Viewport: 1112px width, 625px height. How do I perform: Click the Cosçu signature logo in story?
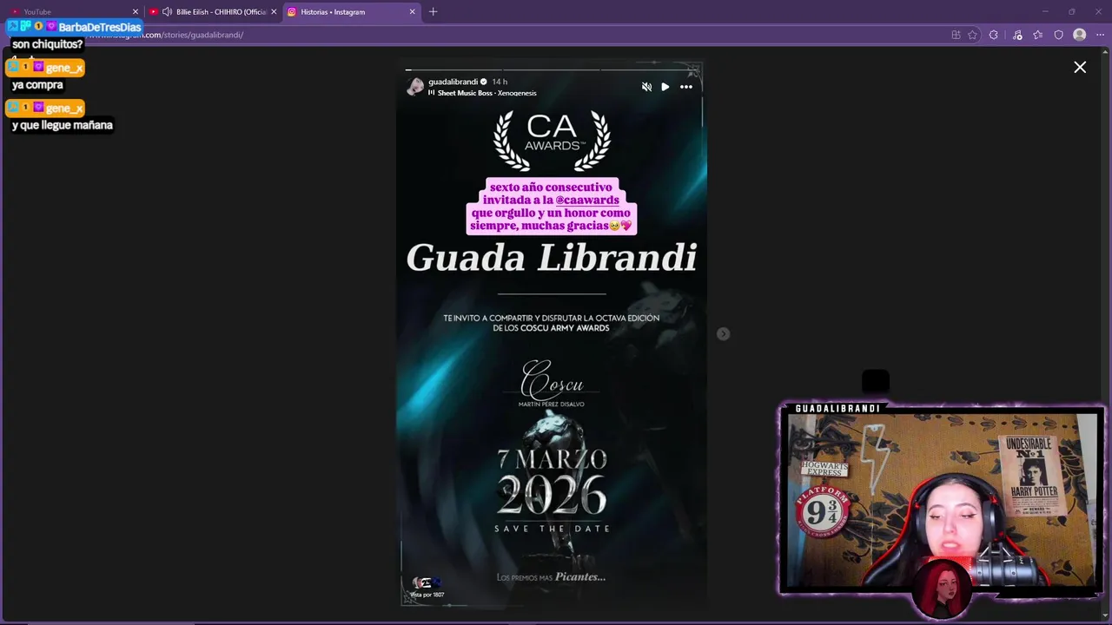(552, 380)
